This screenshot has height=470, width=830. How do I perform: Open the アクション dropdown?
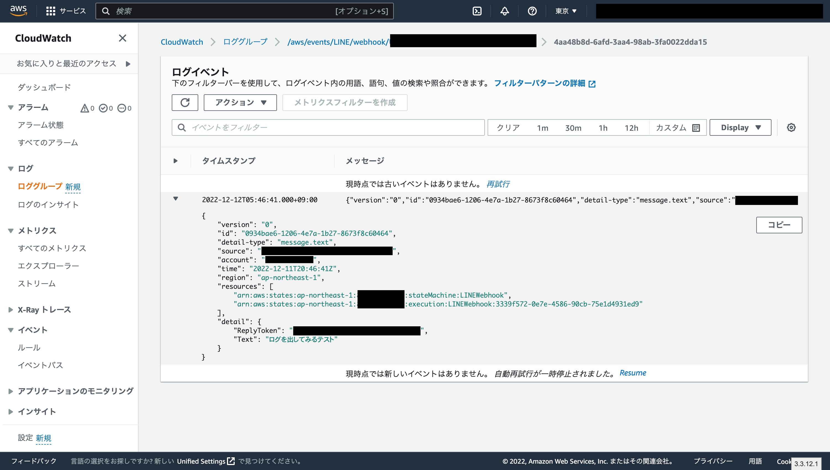[x=240, y=103]
